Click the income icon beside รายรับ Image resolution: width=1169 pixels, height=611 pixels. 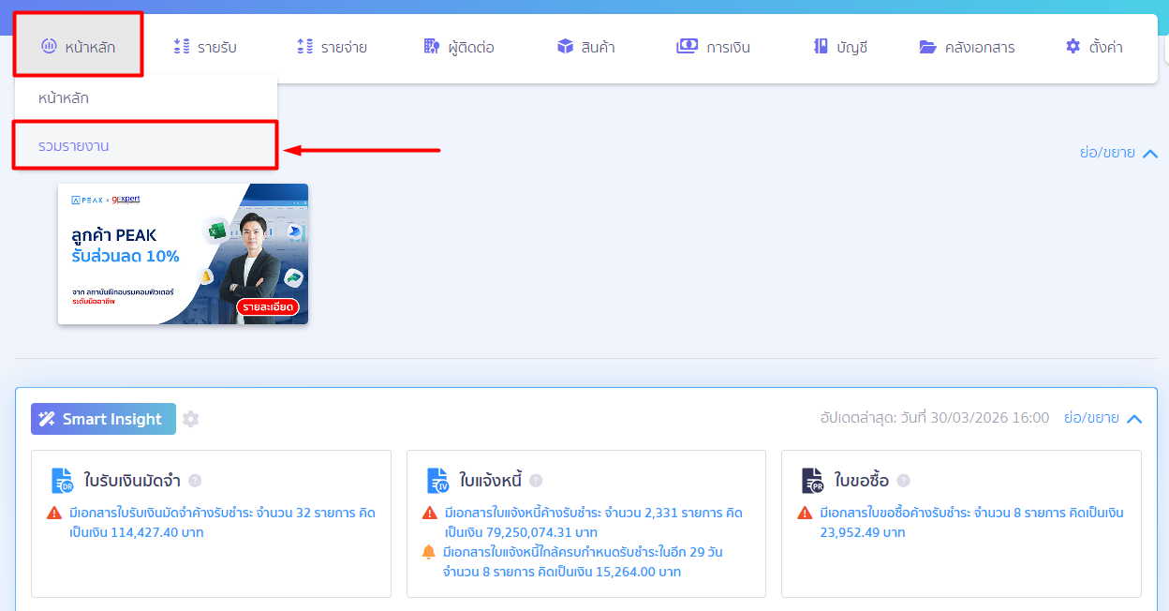click(182, 46)
